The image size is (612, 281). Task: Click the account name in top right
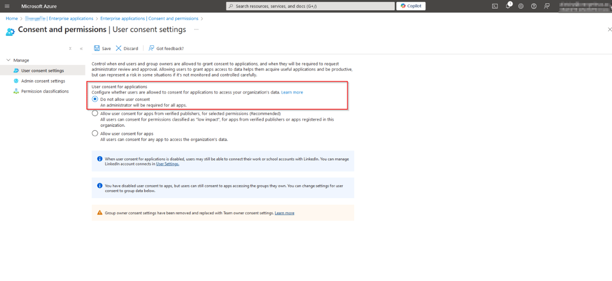click(585, 6)
